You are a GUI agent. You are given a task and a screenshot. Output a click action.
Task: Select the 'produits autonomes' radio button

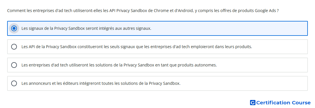click(x=14, y=65)
